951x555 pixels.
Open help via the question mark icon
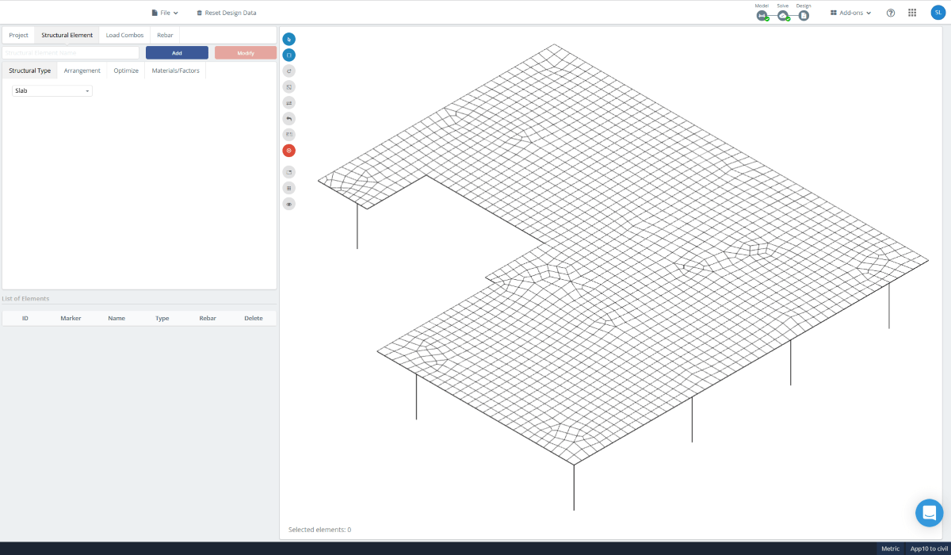pos(890,12)
